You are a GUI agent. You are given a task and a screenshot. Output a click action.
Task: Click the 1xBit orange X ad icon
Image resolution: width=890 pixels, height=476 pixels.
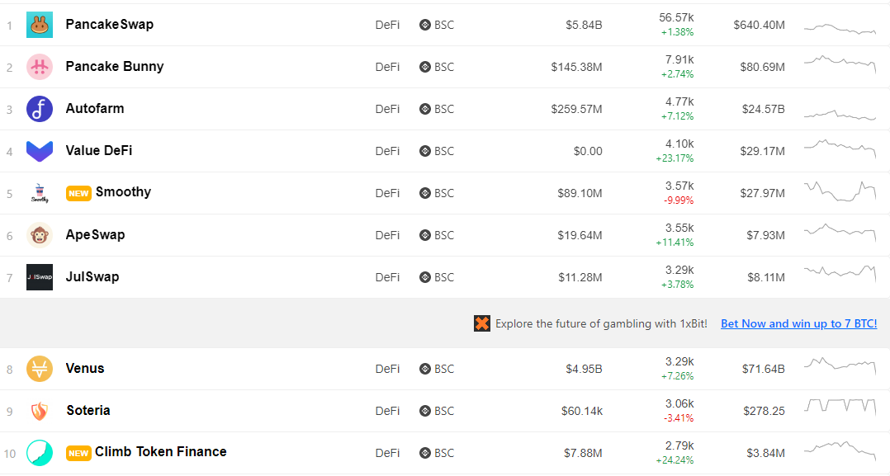tap(482, 323)
